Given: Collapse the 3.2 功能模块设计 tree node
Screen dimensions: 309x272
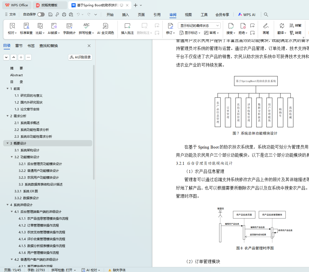Looking at the screenshot, I should pos(12,157).
